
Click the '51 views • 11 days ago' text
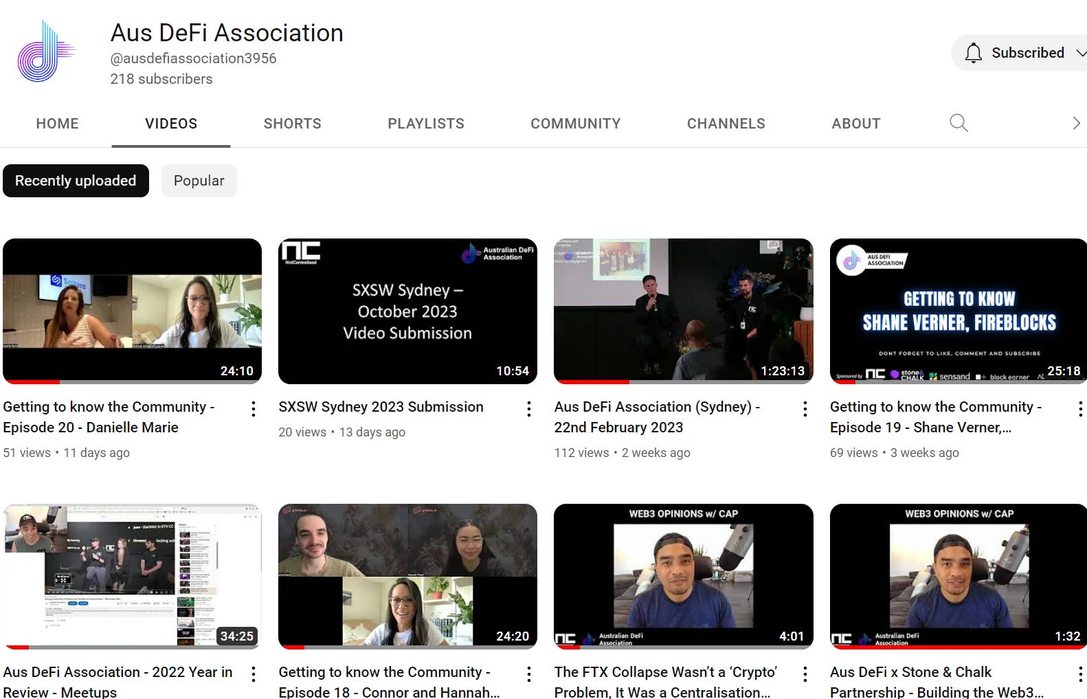point(66,453)
